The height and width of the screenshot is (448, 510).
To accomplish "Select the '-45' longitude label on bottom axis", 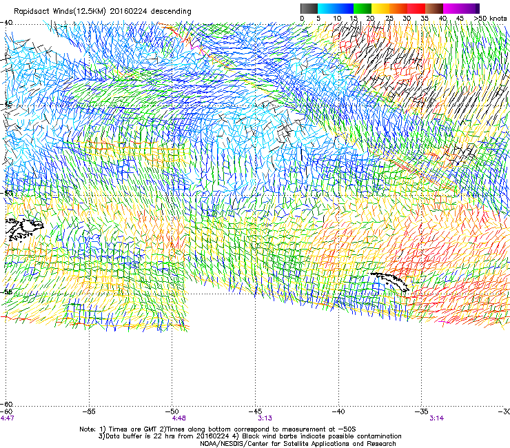I will click(x=255, y=411).
